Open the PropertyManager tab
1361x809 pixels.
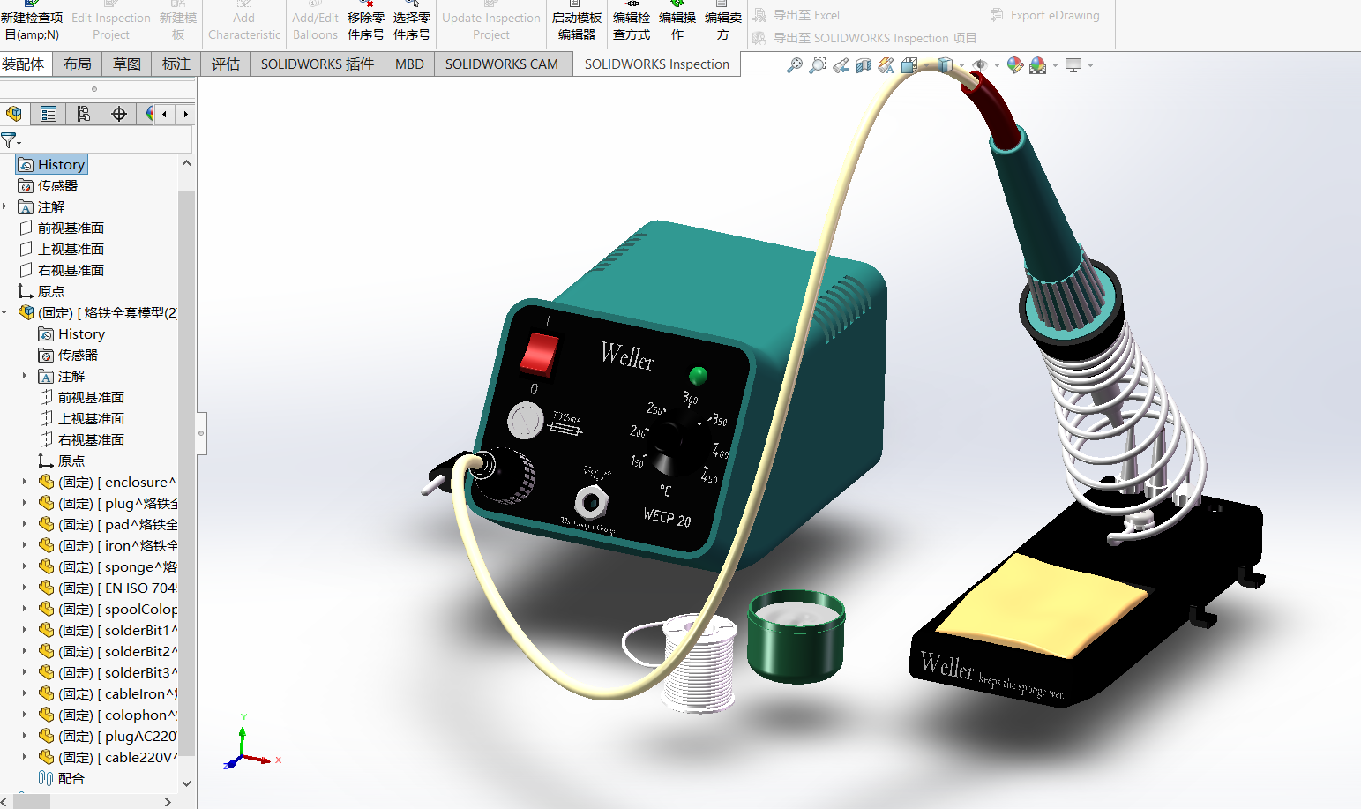pyautogui.click(x=49, y=114)
